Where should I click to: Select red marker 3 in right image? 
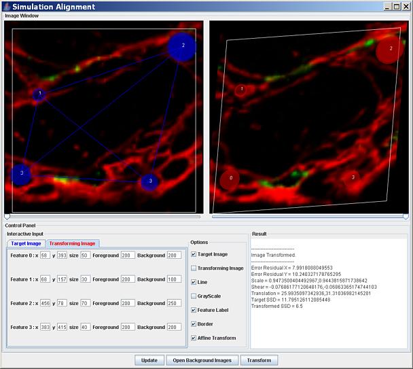click(351, 178)
